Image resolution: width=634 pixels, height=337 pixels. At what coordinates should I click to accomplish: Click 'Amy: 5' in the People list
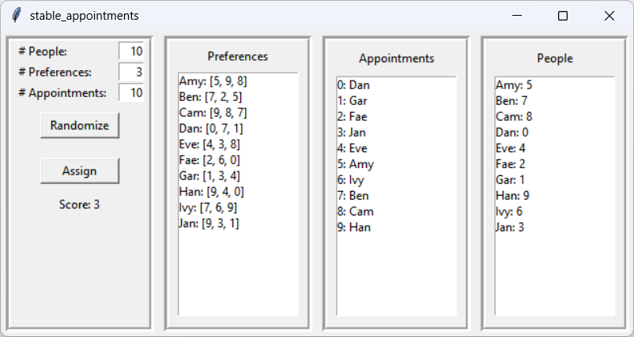514,84
